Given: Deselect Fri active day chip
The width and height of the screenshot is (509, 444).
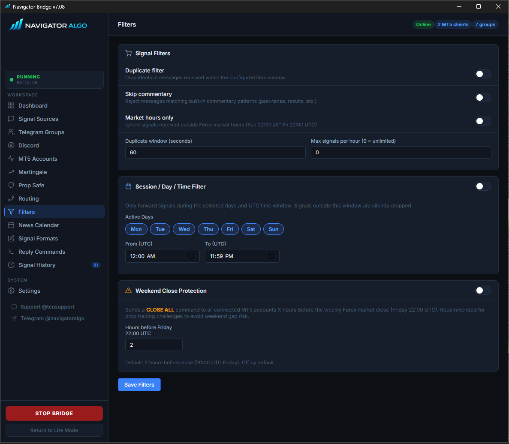Looking at the screenshot, I should [230, 229].
